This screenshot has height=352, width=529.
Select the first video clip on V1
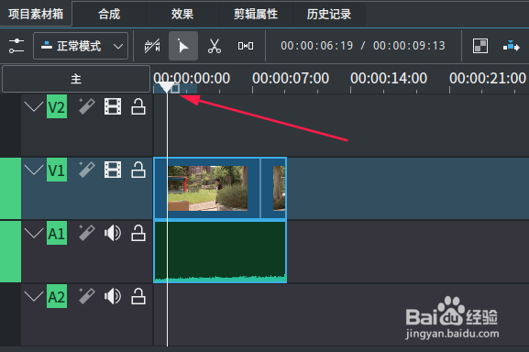(207, 188)
